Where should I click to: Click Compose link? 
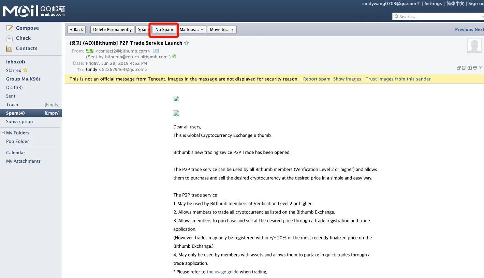click(27, 28)
